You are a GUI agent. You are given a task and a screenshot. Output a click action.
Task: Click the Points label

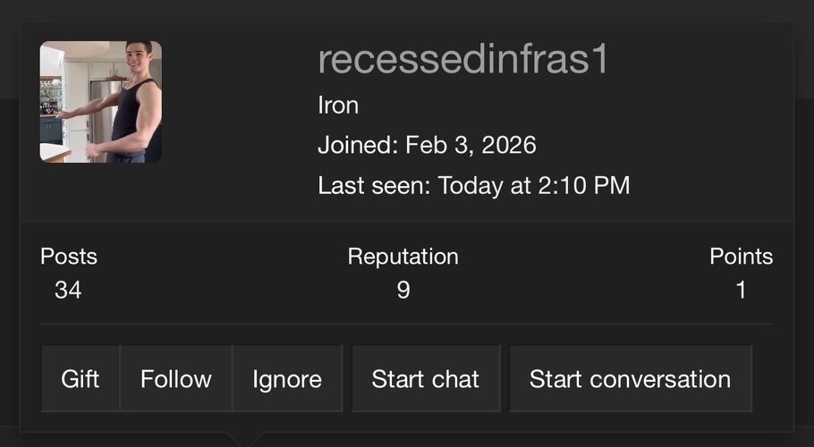click(x=742, y=257)
